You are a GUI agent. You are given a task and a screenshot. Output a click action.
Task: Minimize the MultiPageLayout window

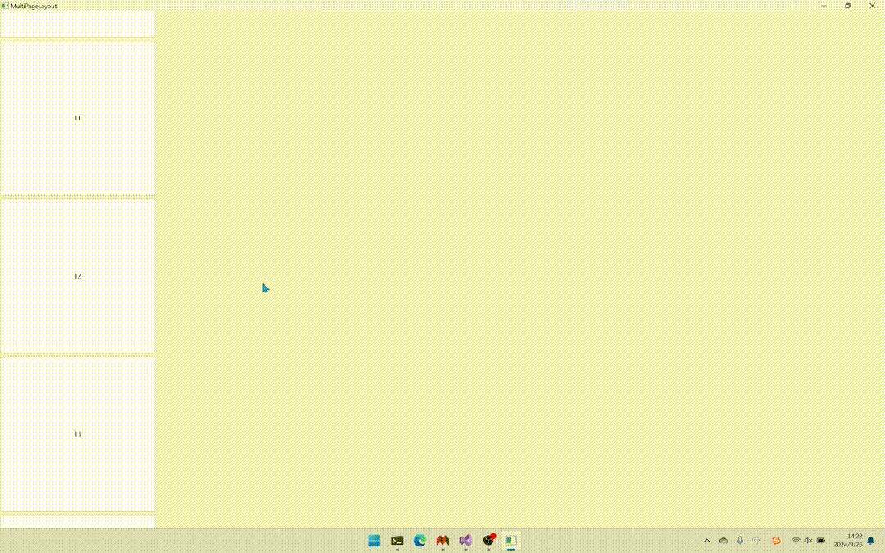(824, 6)
